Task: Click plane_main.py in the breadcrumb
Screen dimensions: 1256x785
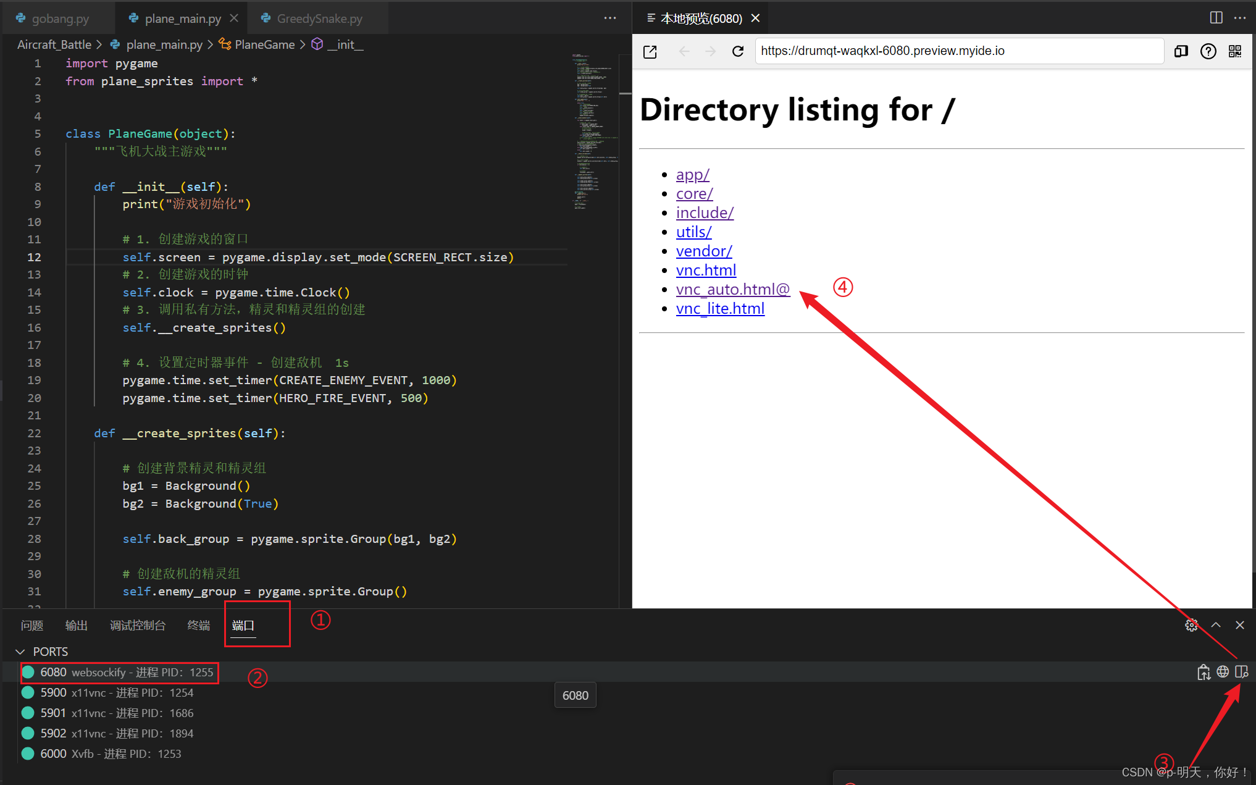Action: 164,44
